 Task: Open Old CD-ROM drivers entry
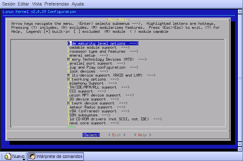(x=114, y=119)
